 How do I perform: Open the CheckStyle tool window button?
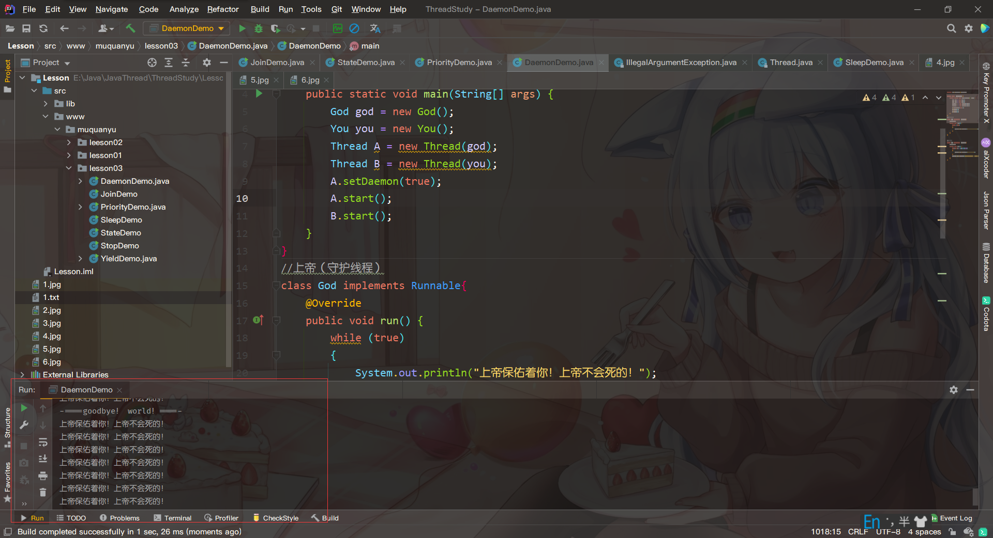point(276,518)
